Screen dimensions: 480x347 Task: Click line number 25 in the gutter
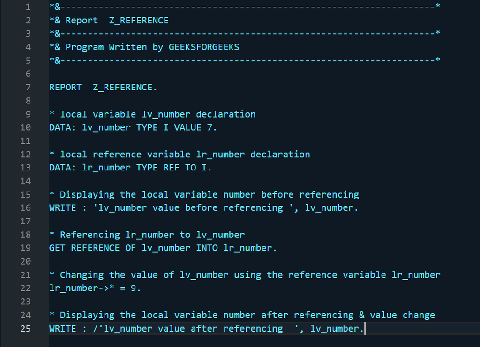click(25, 329)
